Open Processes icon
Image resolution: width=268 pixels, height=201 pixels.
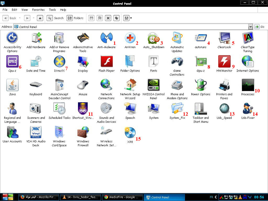click(248, 85)
